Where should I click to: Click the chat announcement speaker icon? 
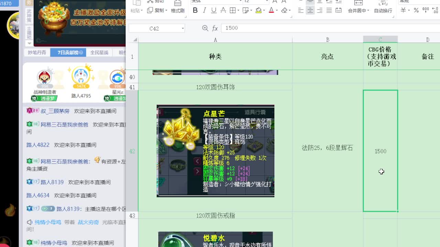click(x=30, y=222)
